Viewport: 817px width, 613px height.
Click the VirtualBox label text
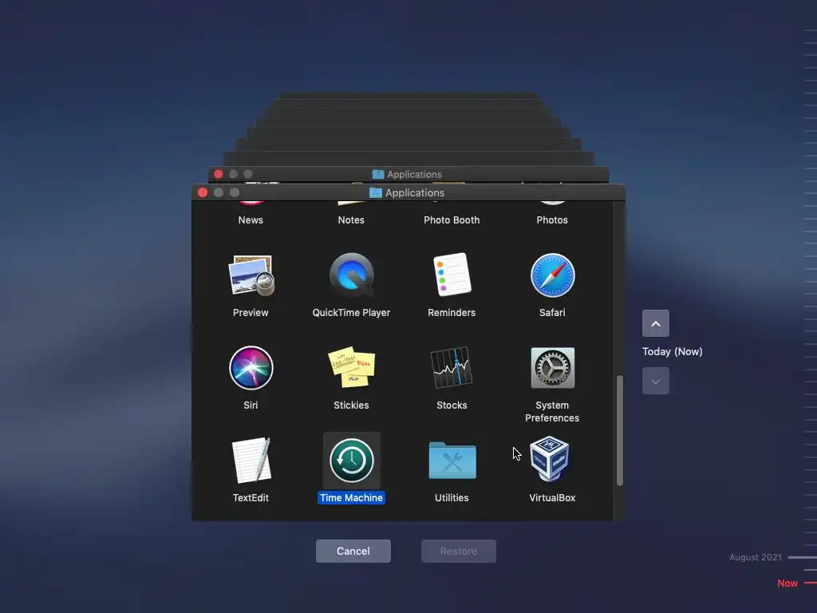[x=552, y=498]
